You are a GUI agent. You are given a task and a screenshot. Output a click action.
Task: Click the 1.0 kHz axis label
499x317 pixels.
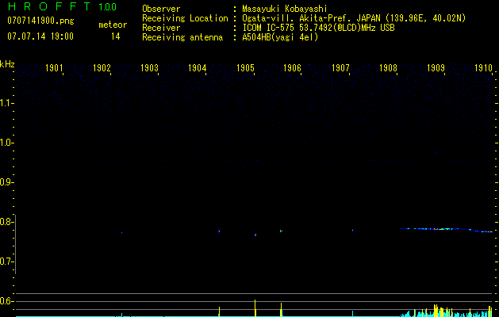[6, 143]
